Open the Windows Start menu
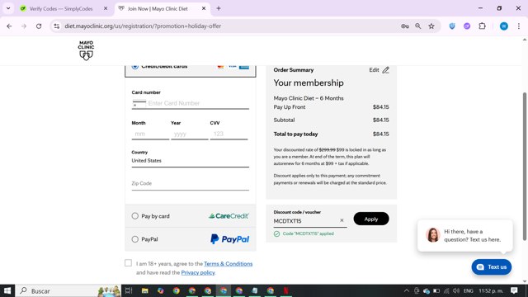The image size is (528, 297). pyautogui.click(x=7, y=290)
